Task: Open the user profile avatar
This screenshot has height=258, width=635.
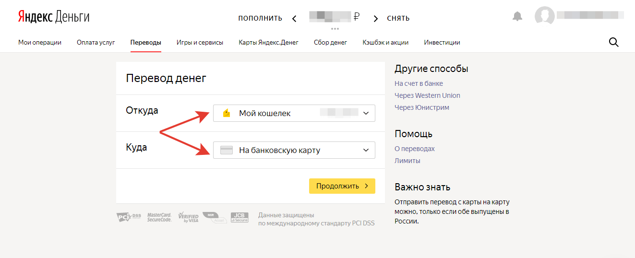Action: [544, 16]
